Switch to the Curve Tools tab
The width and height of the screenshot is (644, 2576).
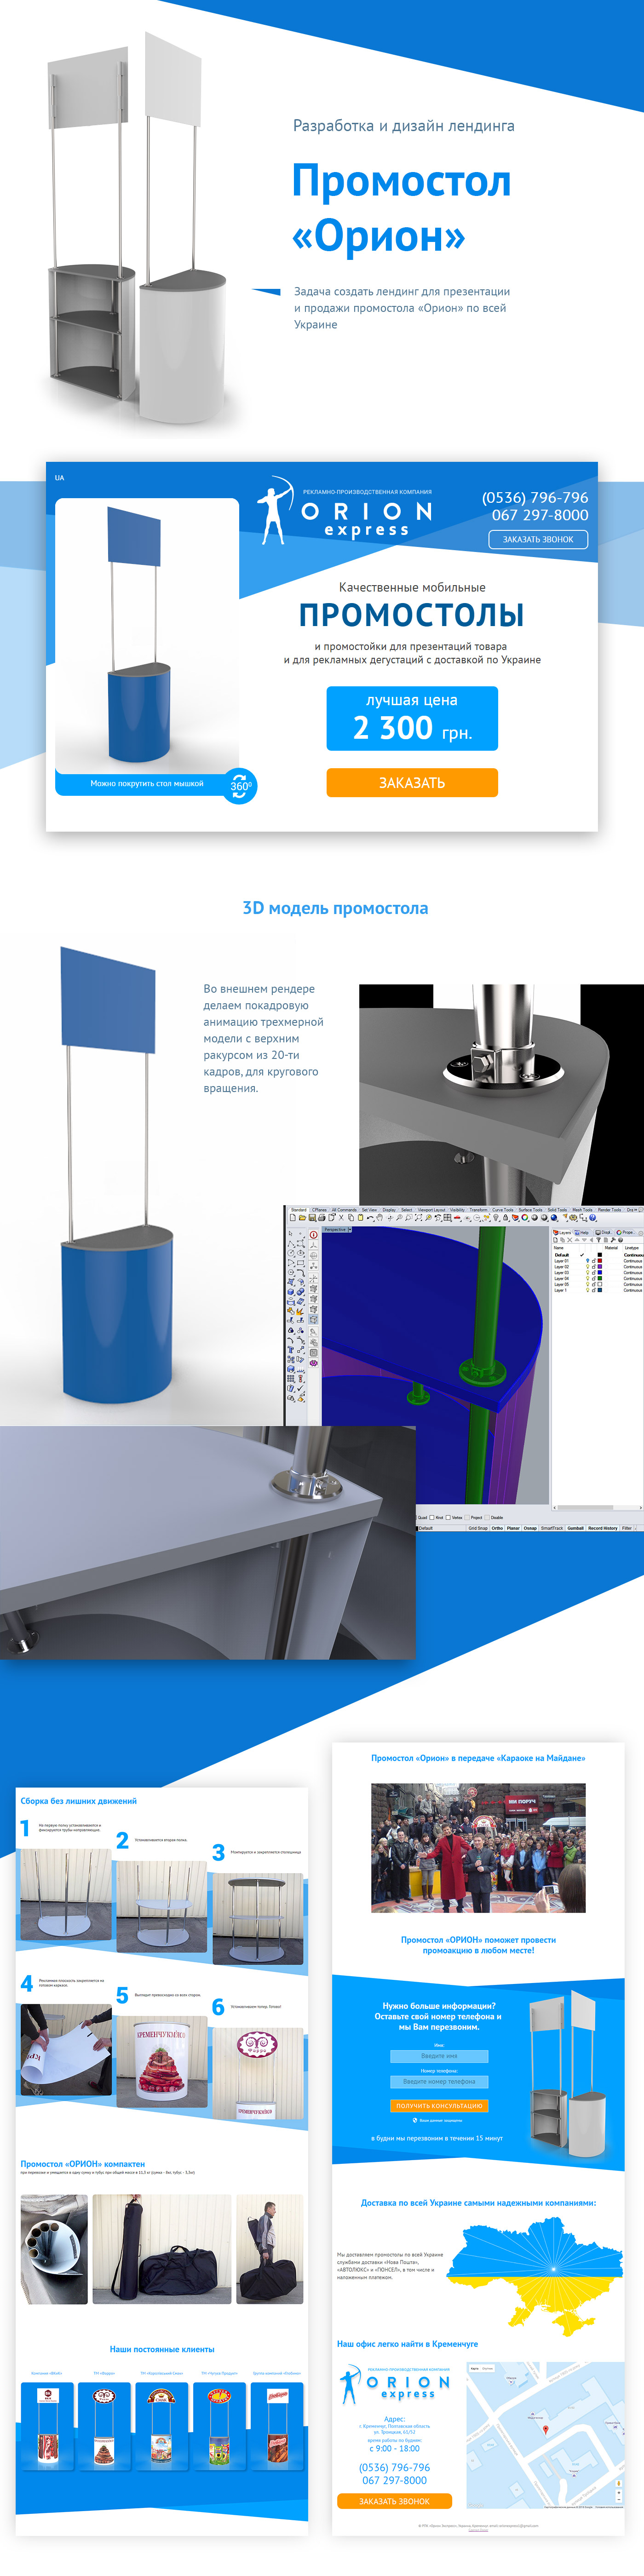503,1210
